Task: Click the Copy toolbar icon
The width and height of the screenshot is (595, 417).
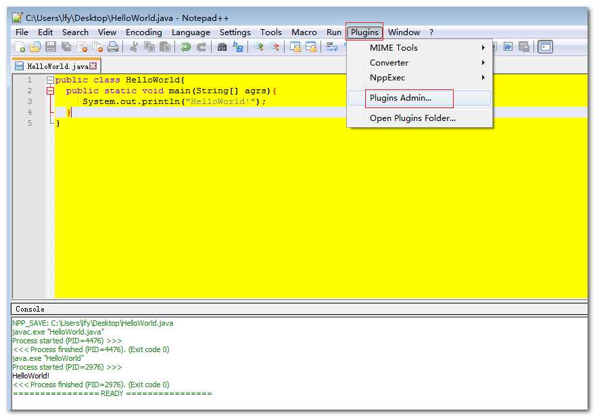Action: click(x=149, y=47)
